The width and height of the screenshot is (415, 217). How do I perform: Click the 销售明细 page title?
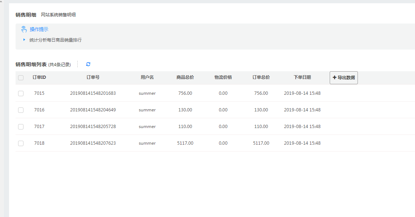[26, 15]
